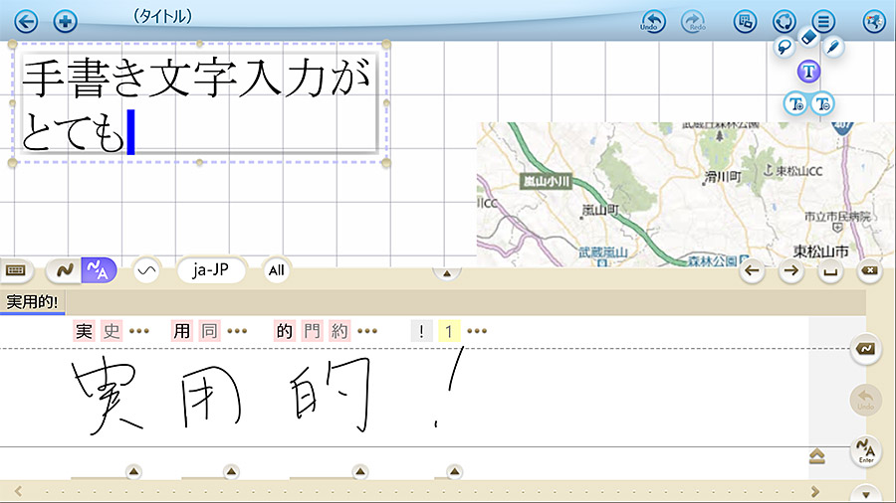Select the purple Text tool
Screen dimensions: 896x503
808,72
